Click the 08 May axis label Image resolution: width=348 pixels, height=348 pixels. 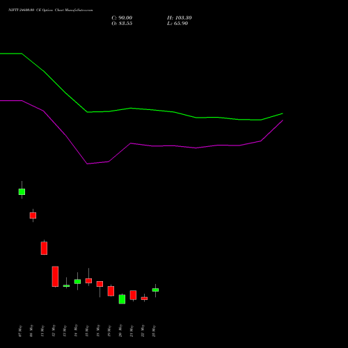coord(31,331)
